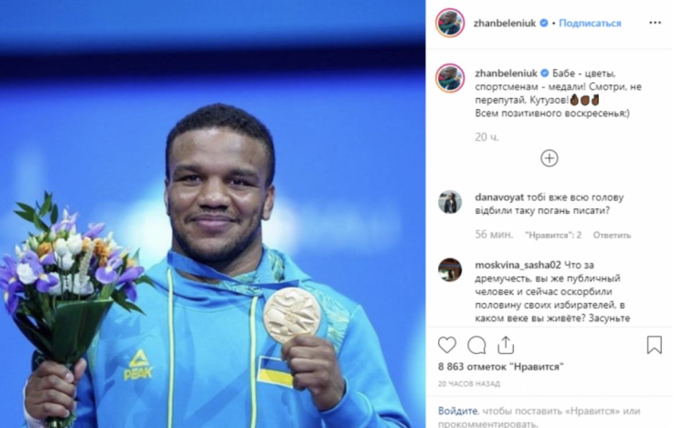Open moskvina_sasha02's profile picture
The image size is (686, 428).
coord(450,270)
